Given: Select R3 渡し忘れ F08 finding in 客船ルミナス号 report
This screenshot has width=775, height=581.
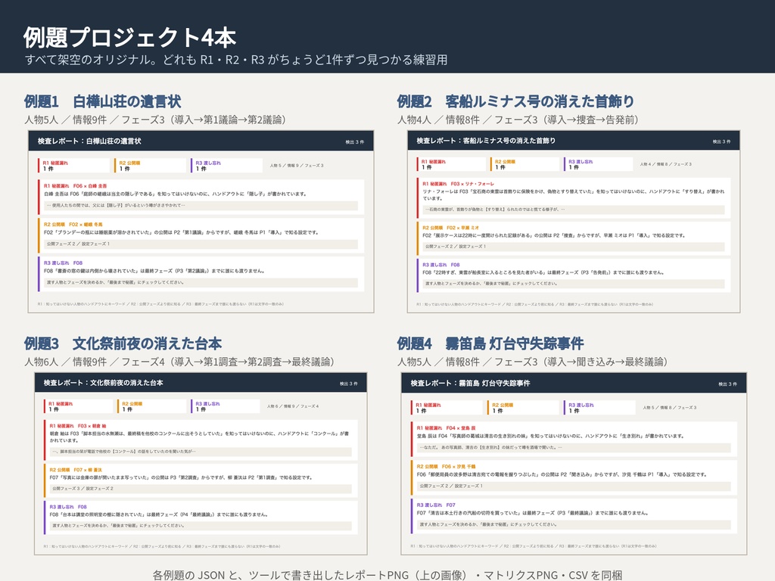Looking at the screenshot, I should tap(574, 275).
